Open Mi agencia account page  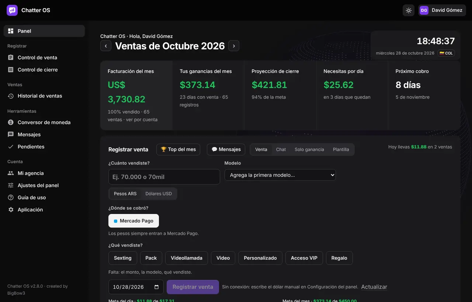[44, 173]
